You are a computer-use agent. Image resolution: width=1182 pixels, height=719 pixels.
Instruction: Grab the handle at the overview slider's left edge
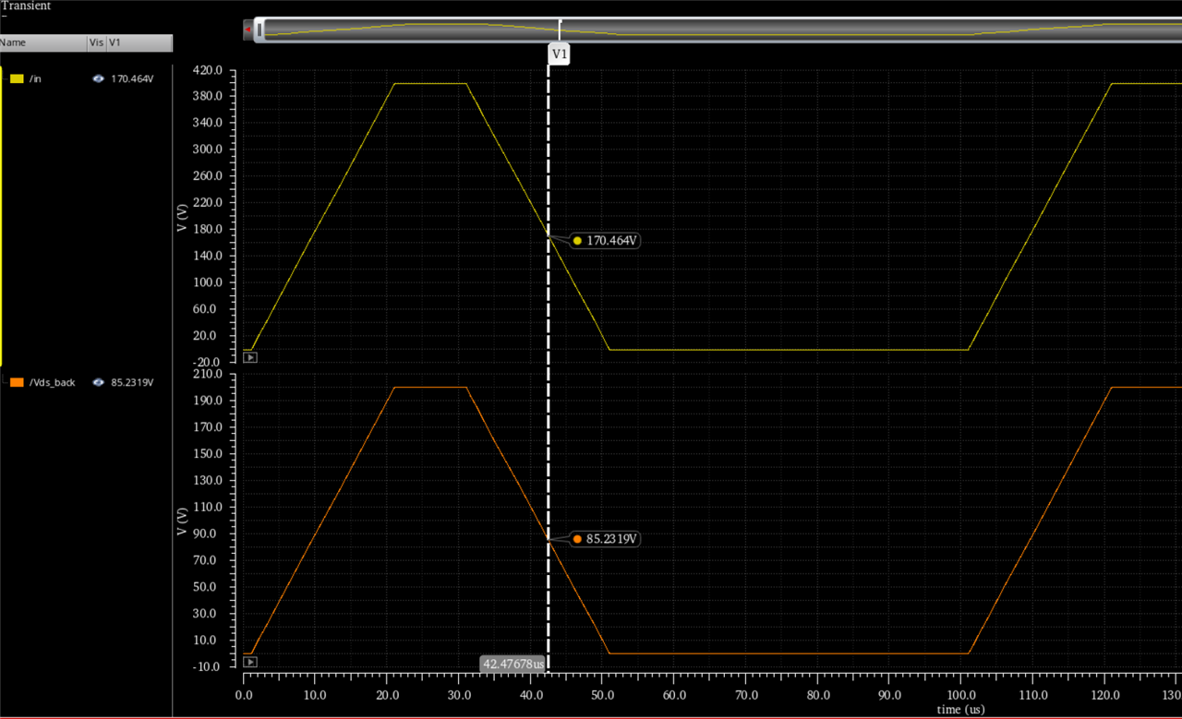click(x=261, y=30)
